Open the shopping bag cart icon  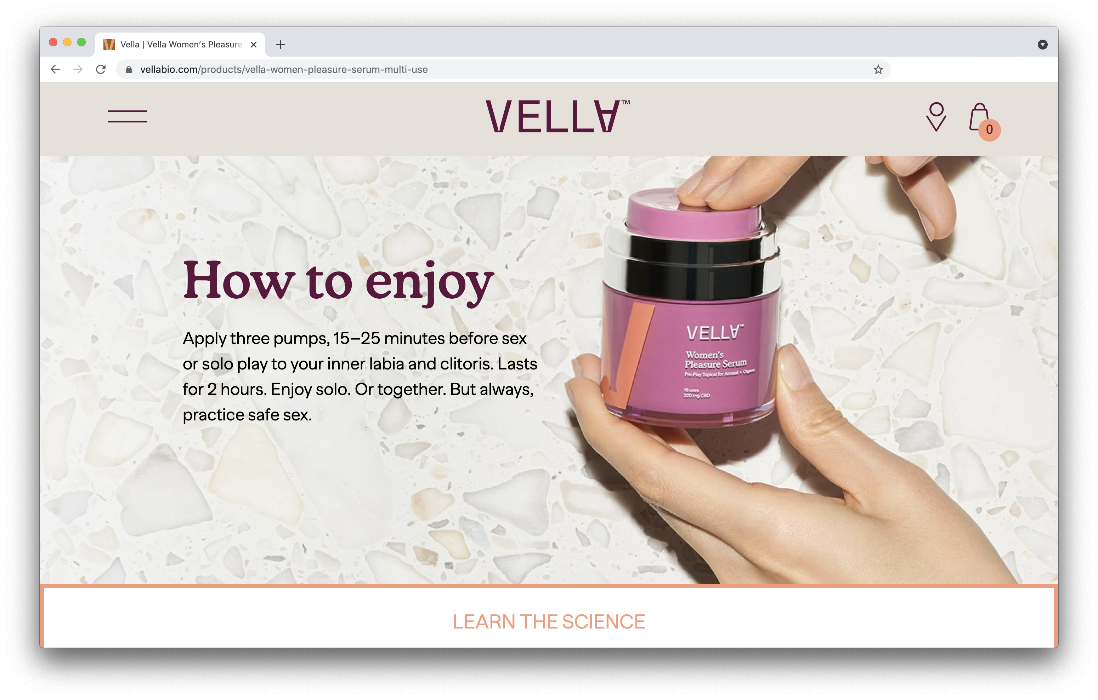(x=979, y=117)
